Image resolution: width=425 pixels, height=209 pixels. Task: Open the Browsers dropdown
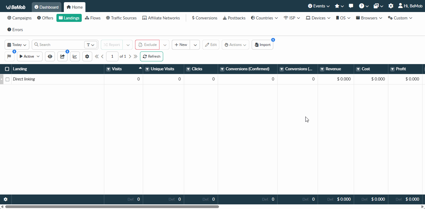coord(369,18)
